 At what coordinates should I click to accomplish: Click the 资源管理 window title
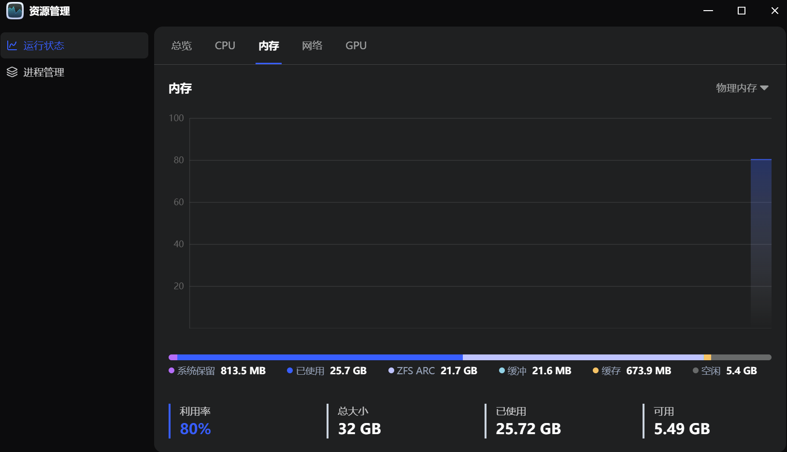49,11
